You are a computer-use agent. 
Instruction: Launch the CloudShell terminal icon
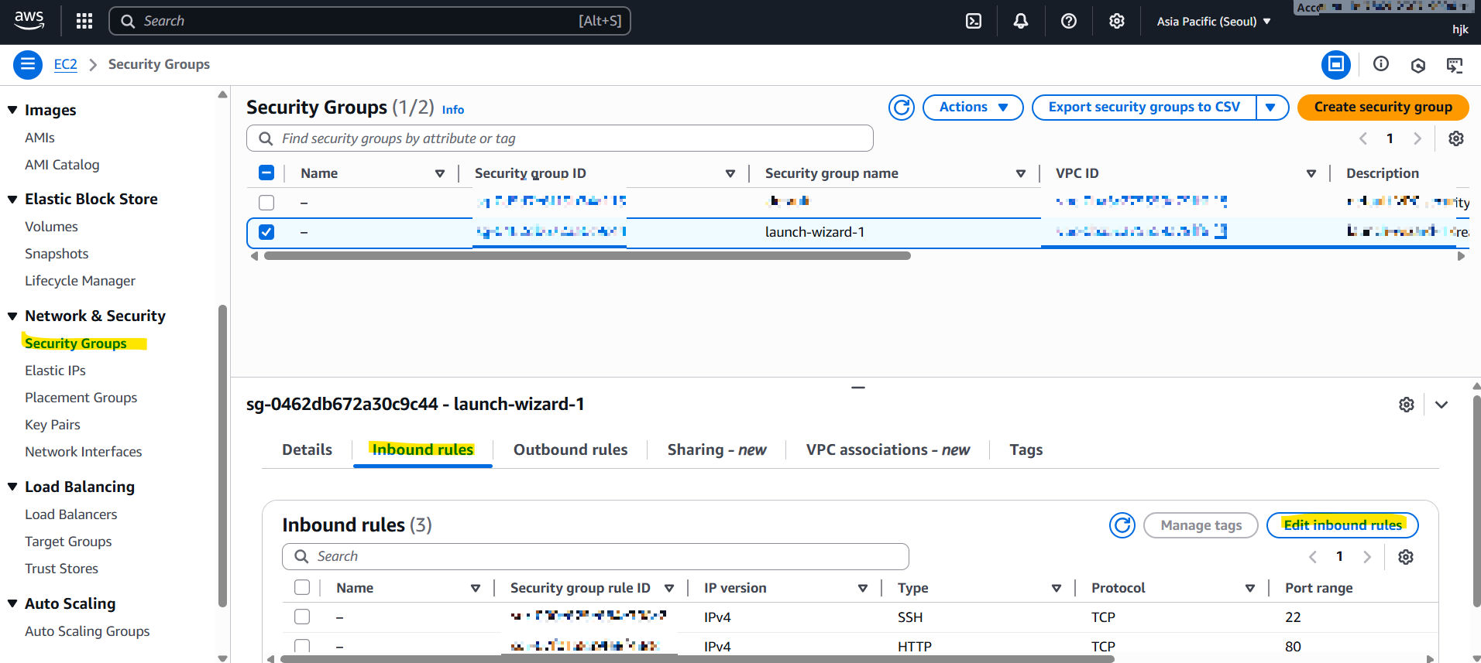pos(974,21)
